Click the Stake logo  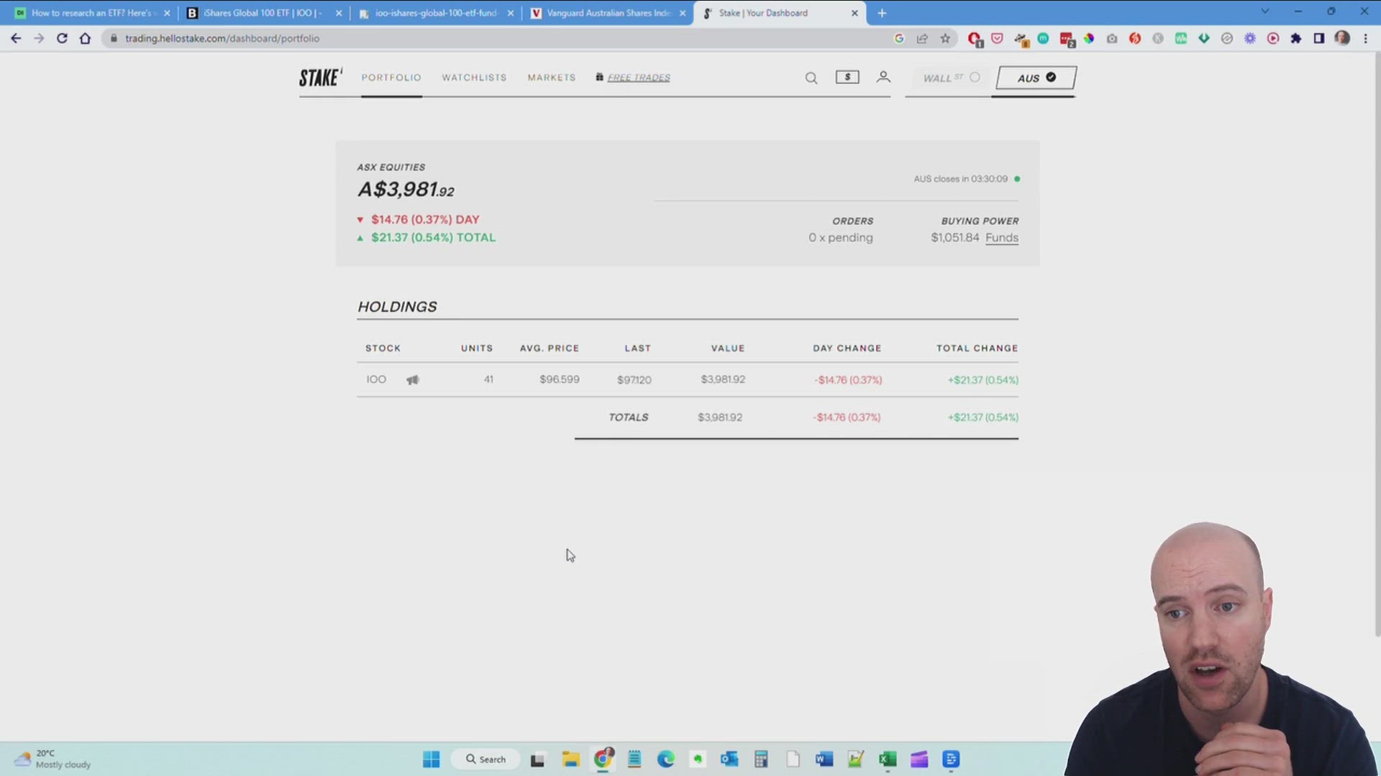[321, 78]
